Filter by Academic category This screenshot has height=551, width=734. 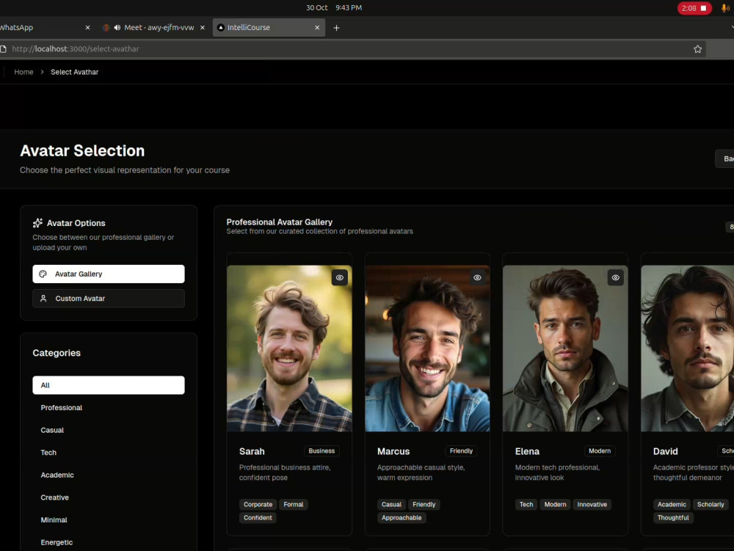[x=57, y=475]
